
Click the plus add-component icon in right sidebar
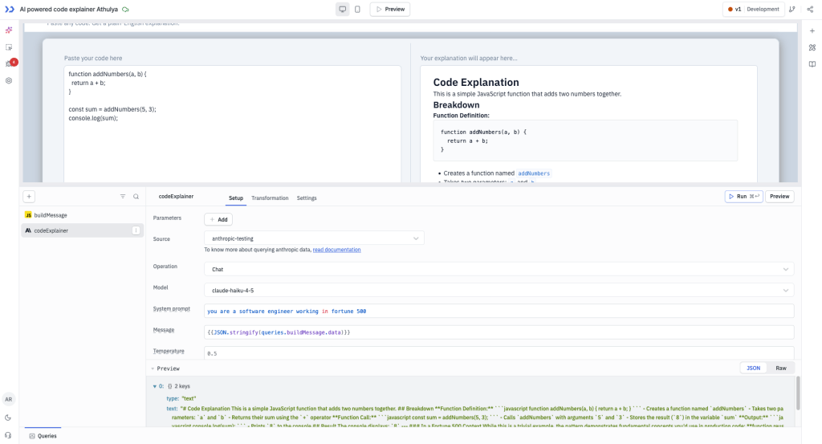click(812, 31)
